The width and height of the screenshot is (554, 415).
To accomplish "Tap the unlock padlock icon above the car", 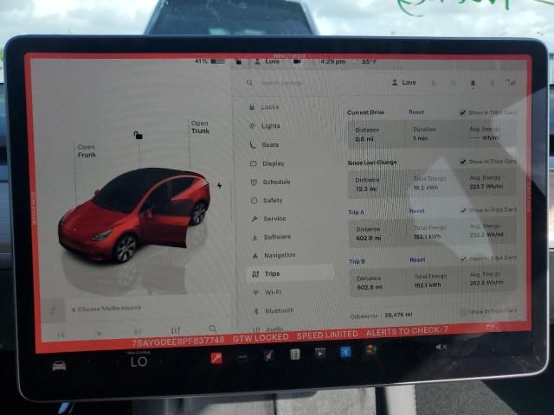I will [x=138, y=135].
